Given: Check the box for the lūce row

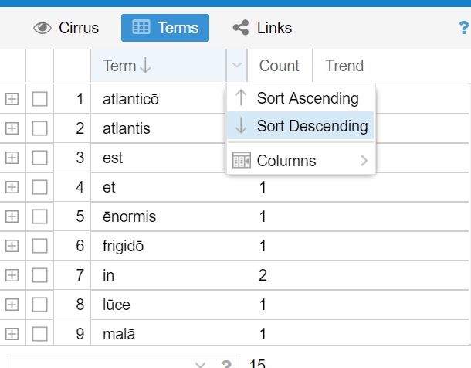Looking at the screenshot, I should coord(40,305).
